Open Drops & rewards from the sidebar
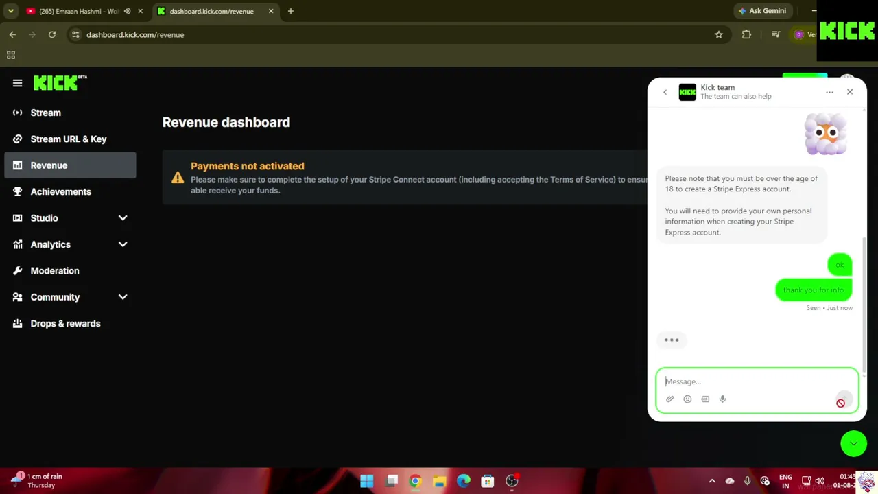The height and width of the screenshot is (494, 878). (70, 323)
